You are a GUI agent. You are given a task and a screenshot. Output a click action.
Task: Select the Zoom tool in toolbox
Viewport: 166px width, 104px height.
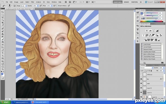(x=3, y=69)
